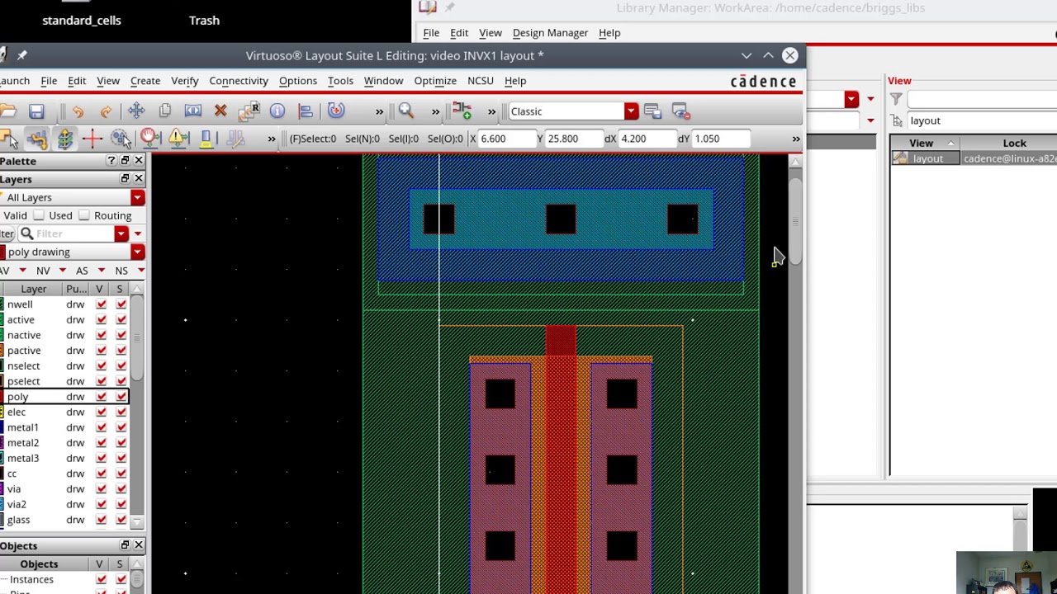Click the red hand stop icon
The image size is (1057, 594).
149,139
